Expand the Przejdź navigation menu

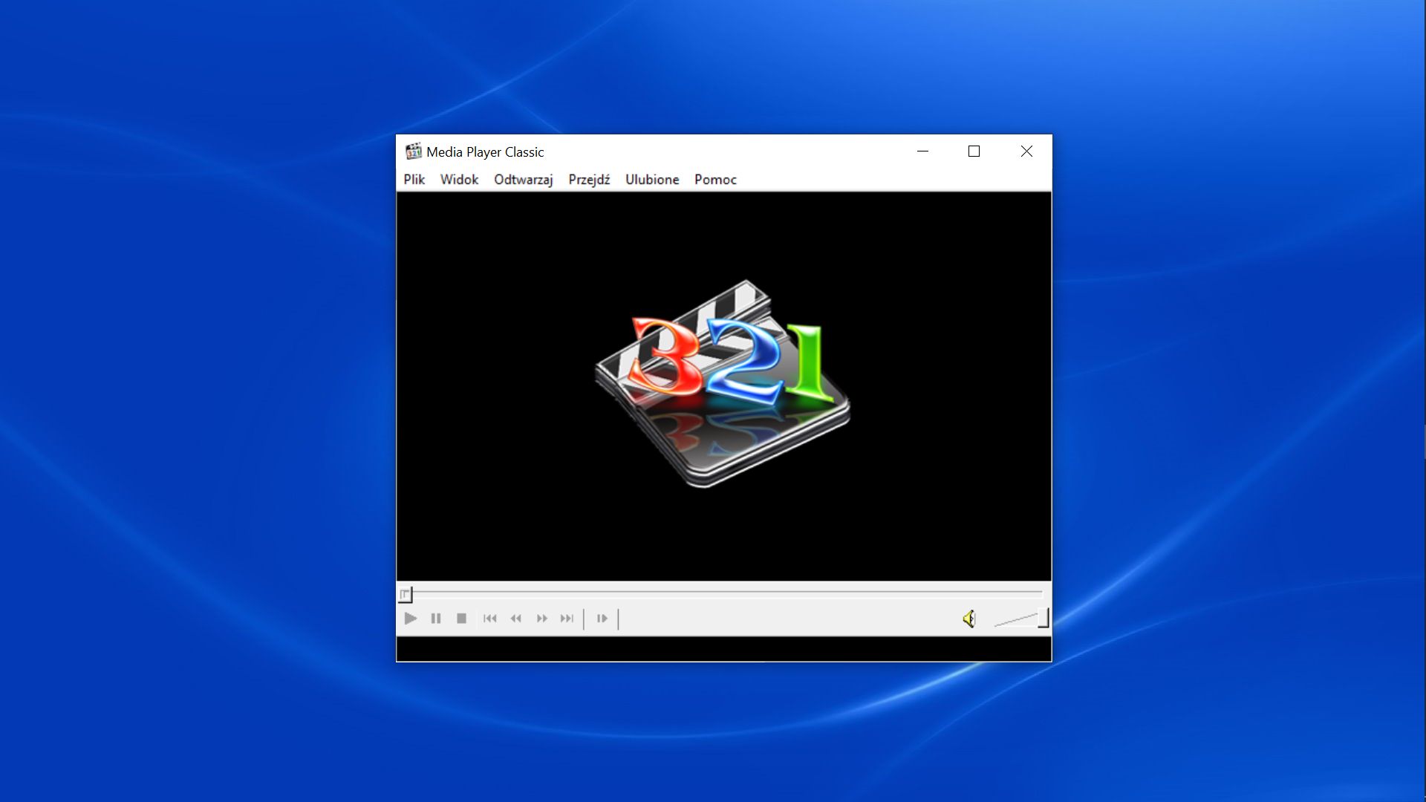coord(589,179)
